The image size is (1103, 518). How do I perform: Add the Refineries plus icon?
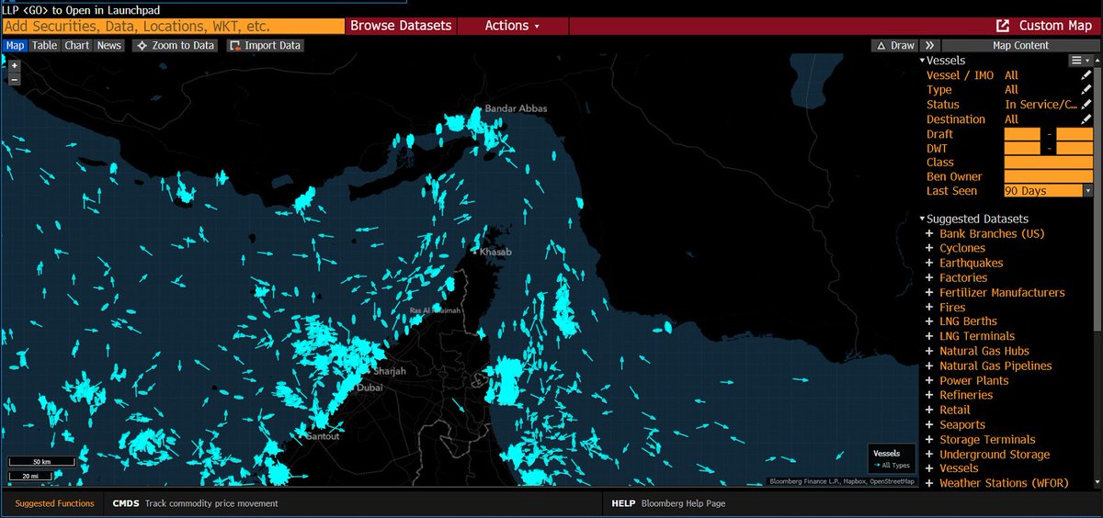click(x=929, y=395)
